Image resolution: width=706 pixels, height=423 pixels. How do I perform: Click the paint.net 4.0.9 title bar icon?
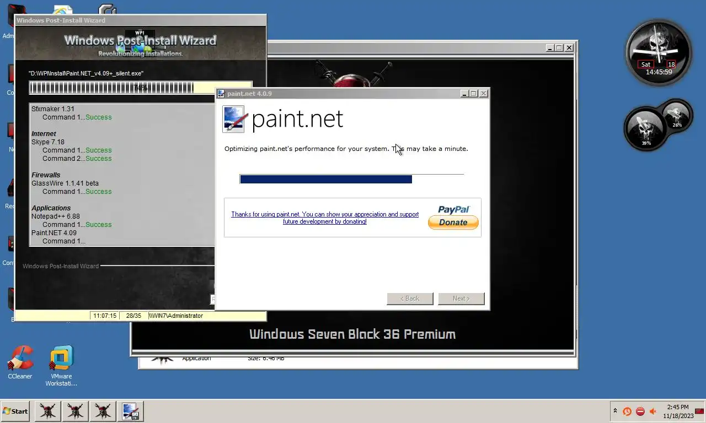[x=221, y=94]
